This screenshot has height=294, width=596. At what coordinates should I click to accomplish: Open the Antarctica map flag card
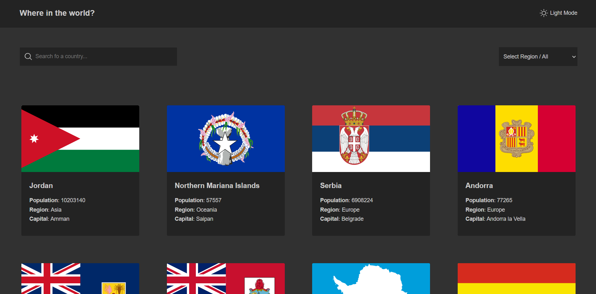click(x=371, y=279)
